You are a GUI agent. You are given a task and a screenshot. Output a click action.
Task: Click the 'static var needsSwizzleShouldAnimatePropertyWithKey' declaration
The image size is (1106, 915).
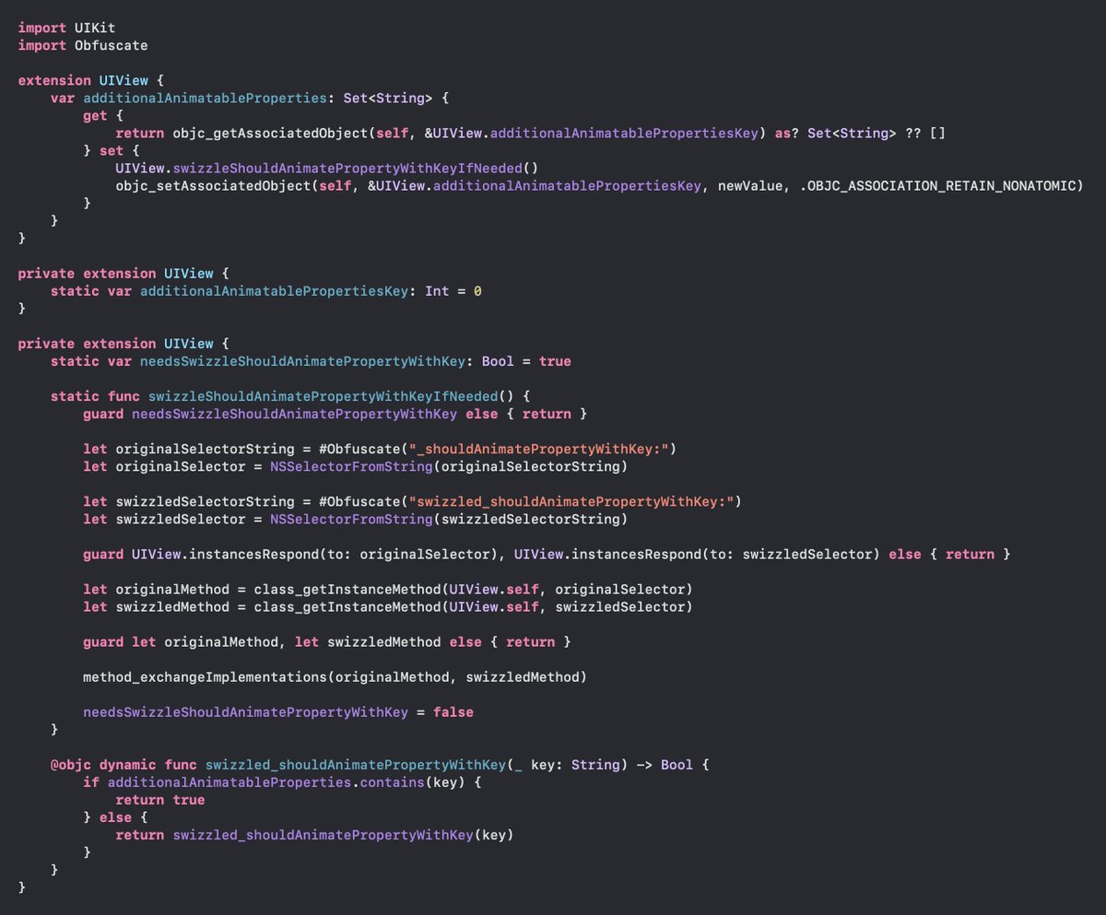tap(311, 360)
